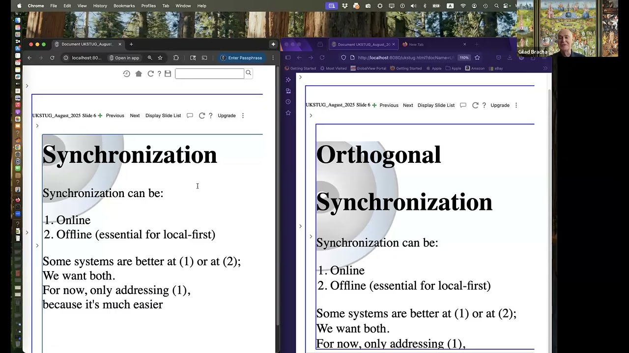Open the Bookmarks menu in macOS menu bar
The image size is (629, 353).
[124, 6]
